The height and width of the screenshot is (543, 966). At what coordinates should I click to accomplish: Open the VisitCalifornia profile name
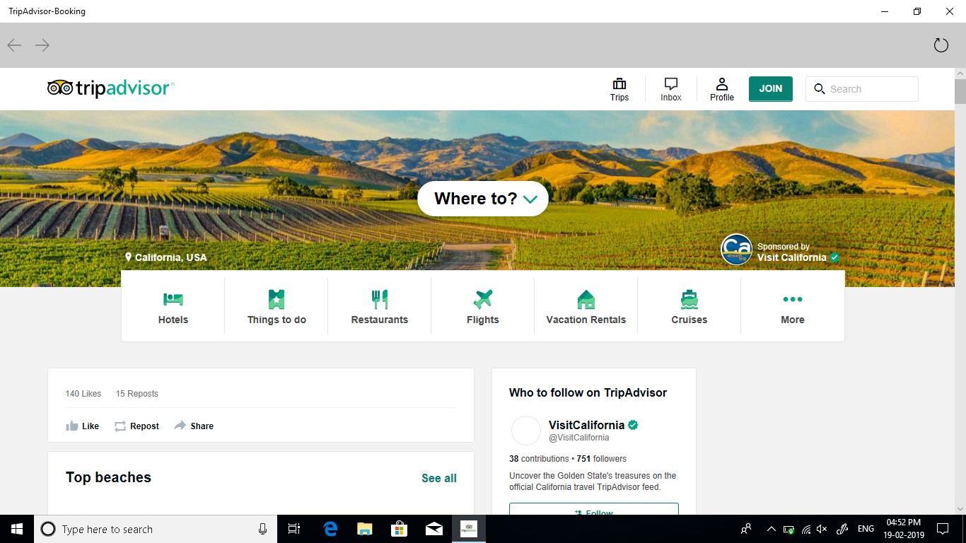[586, 425]
